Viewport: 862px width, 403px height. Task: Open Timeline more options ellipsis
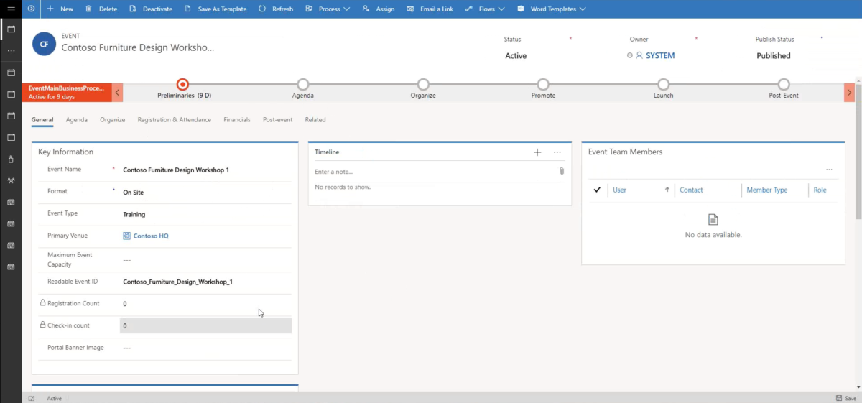point(557,152)
